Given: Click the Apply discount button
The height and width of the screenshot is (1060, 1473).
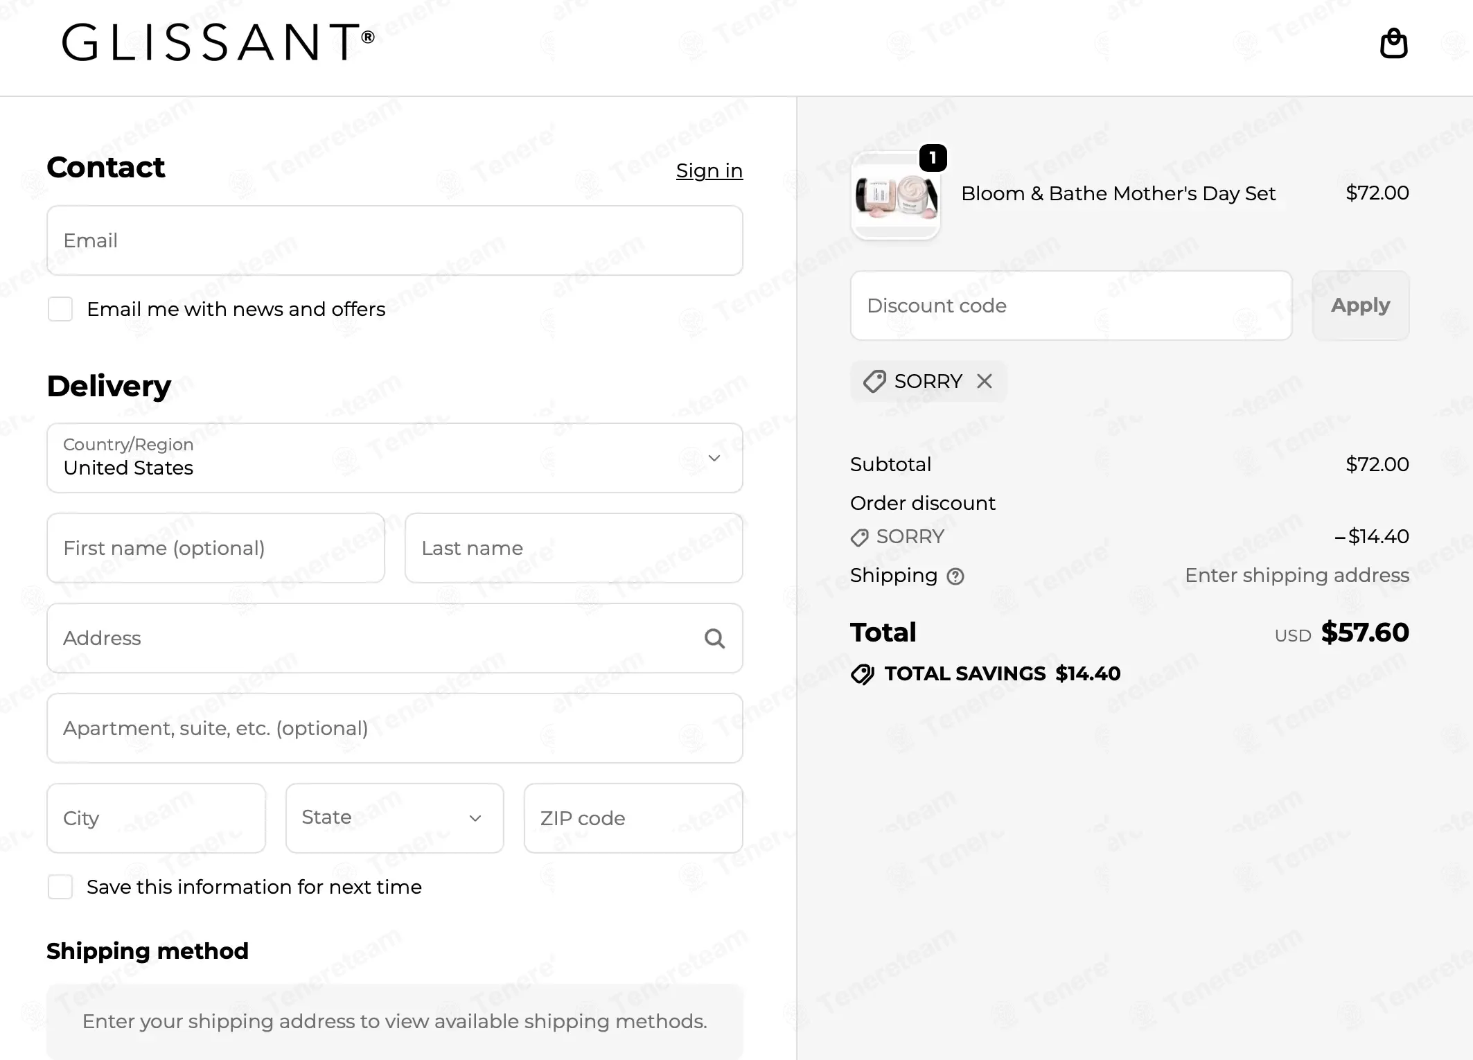Looking at the screenshot, I should (1361, 306).
